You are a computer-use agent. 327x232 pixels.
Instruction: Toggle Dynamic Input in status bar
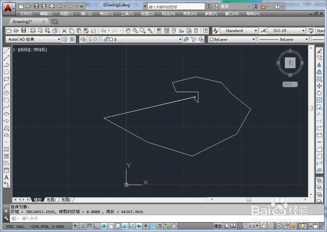pos(139,226)
